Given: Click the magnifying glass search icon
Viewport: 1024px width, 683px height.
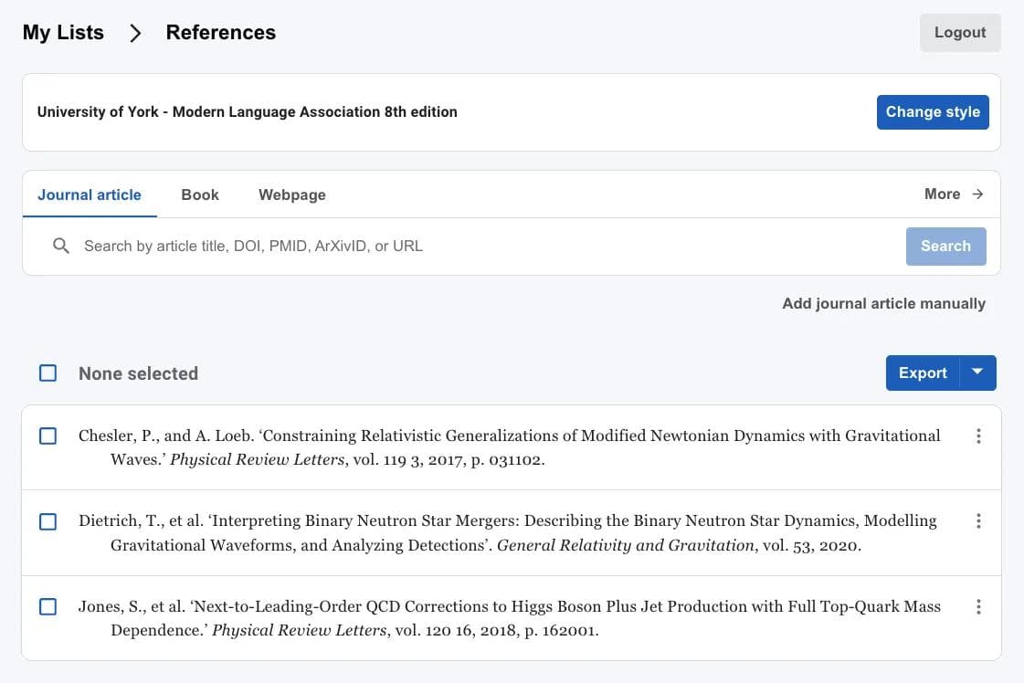Looking at the screenshot, I should pos(61,246).
